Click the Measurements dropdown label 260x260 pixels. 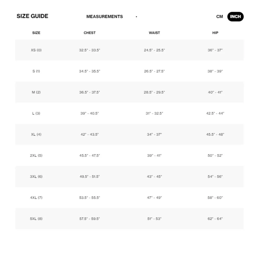(x=105, y=17)
